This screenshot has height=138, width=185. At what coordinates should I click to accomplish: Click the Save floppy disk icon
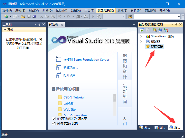[x=29, y=17]
